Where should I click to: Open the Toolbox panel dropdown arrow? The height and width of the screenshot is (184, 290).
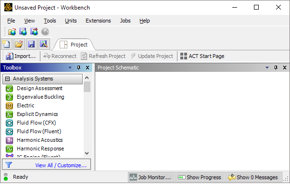[x=70, y=68]
